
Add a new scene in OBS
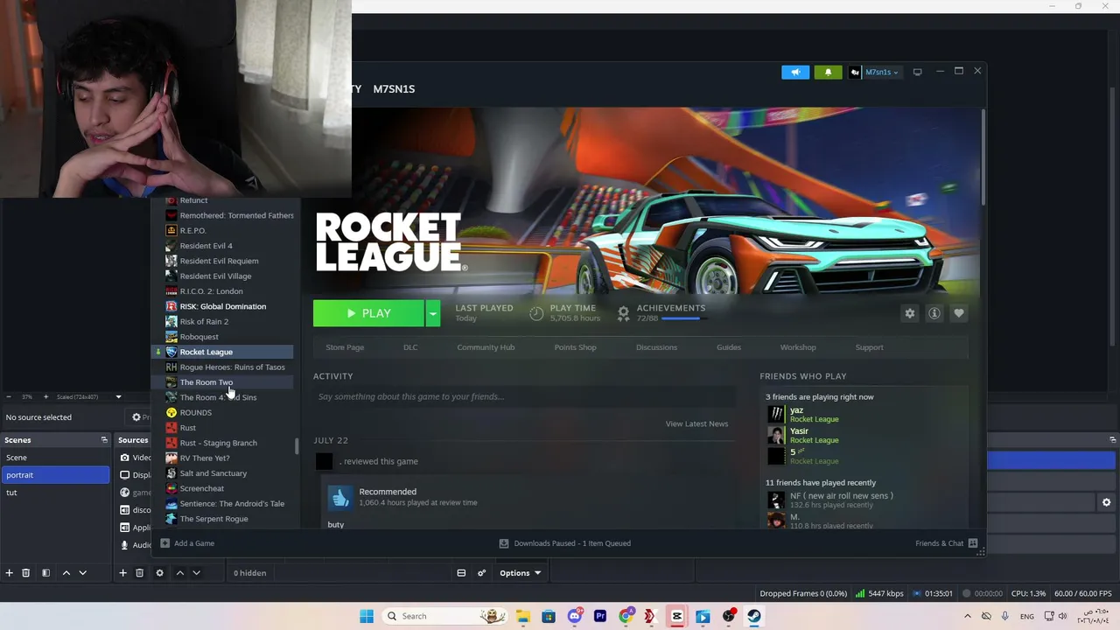[9, 573]
